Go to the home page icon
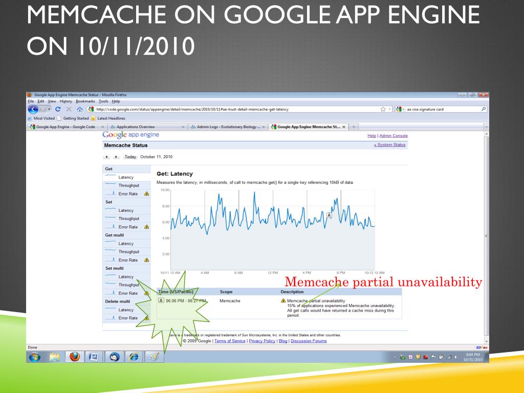 tap(79, 110)
